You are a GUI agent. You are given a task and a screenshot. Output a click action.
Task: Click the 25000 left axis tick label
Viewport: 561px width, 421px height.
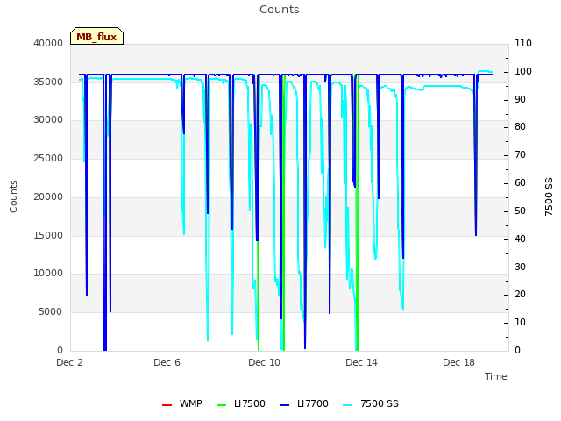pos(48,158)
